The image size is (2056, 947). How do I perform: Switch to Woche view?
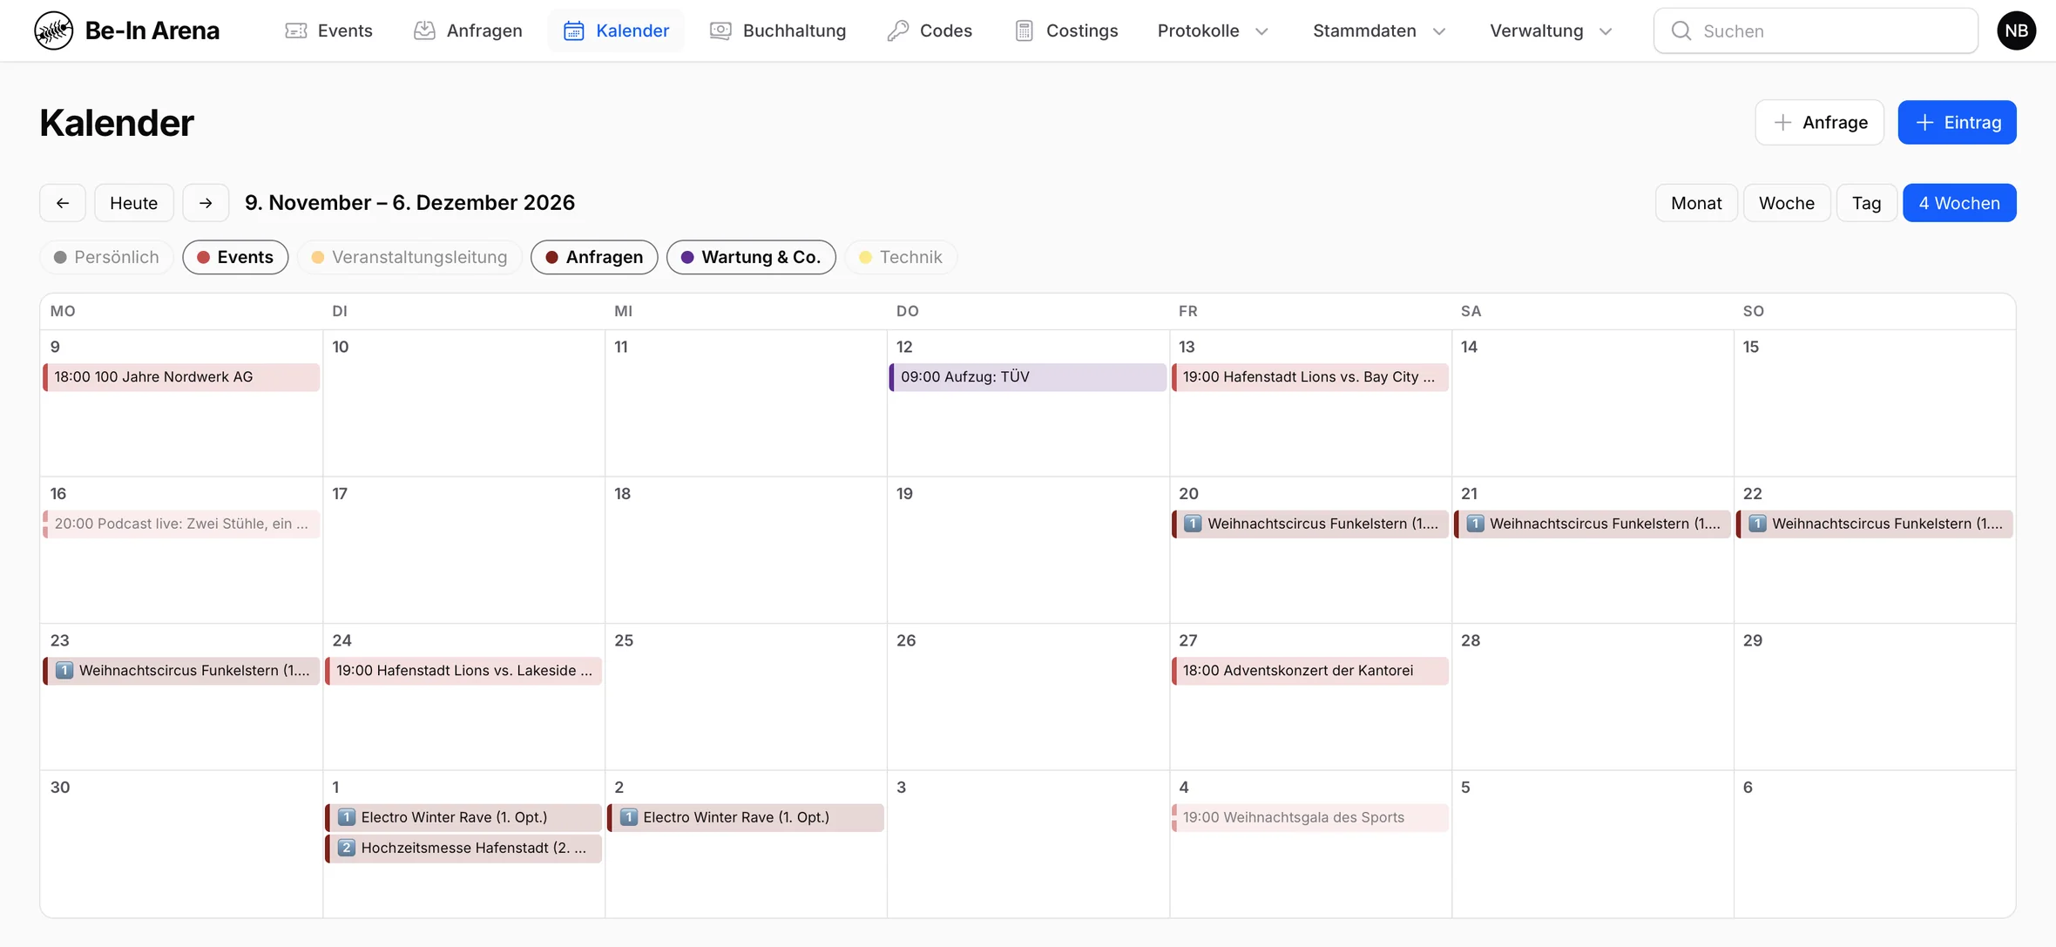(1787, 203)
